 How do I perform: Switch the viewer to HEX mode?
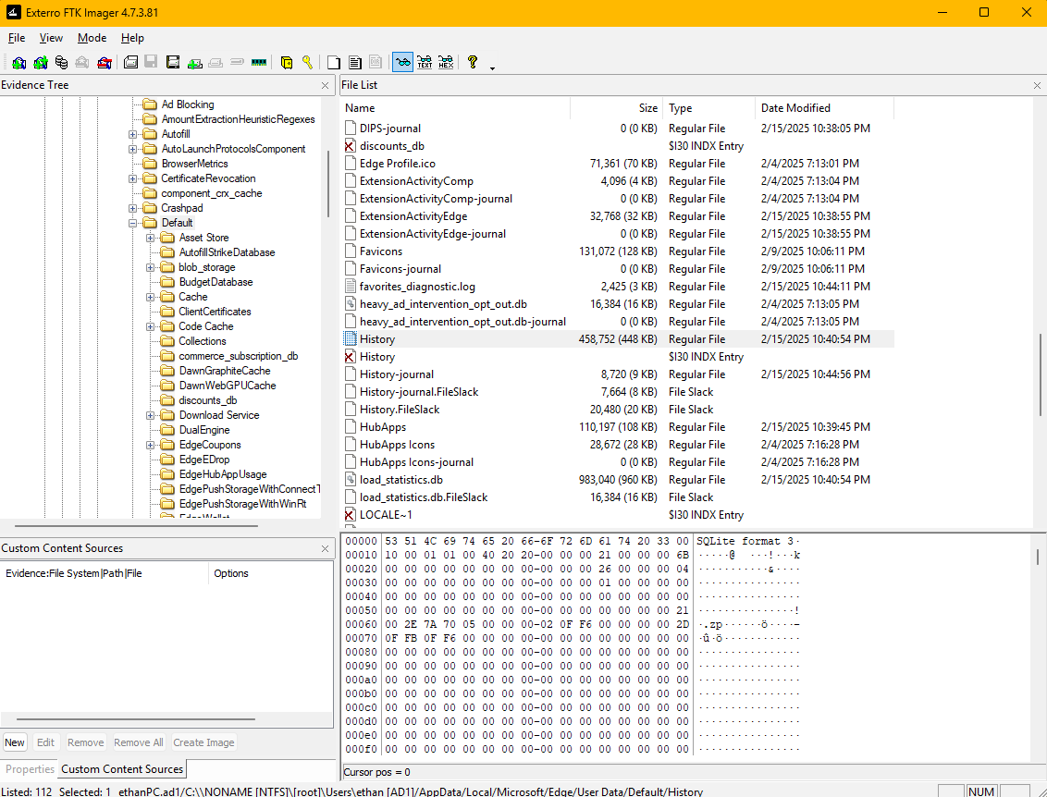(446, 63)
